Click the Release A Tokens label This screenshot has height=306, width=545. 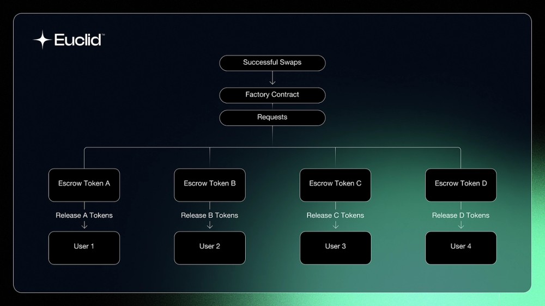pos(84,216)
